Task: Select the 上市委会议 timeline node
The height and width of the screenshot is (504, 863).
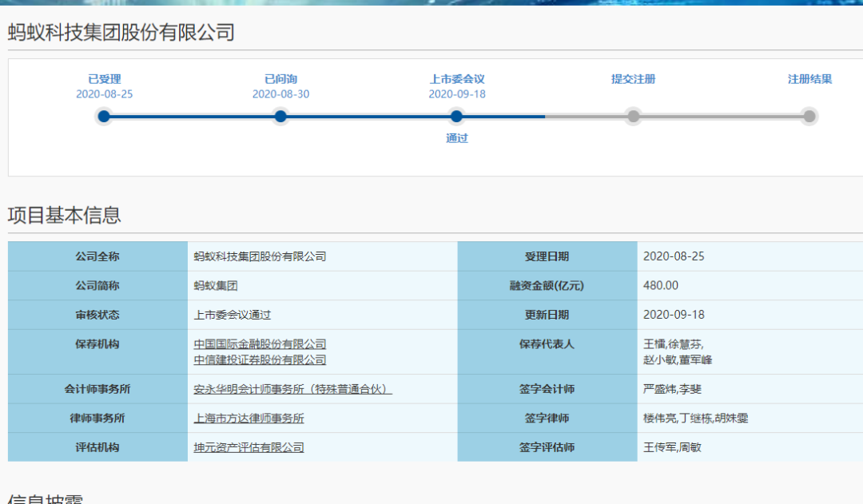Action: click(457, 117)
